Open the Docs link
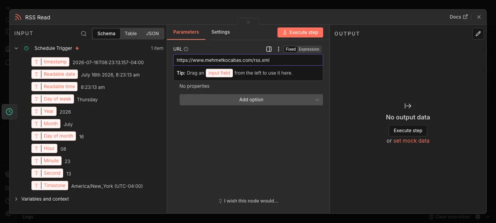The width and height of the screenshot is (496, 223). (x=459, y=17)
